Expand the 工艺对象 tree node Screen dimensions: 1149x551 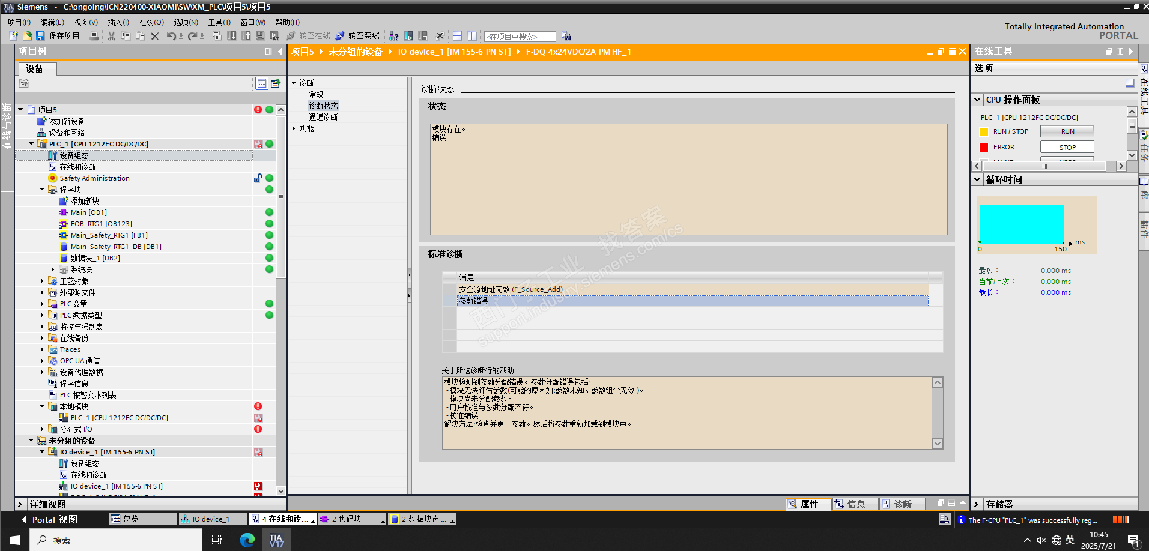[x=43, y=281]
